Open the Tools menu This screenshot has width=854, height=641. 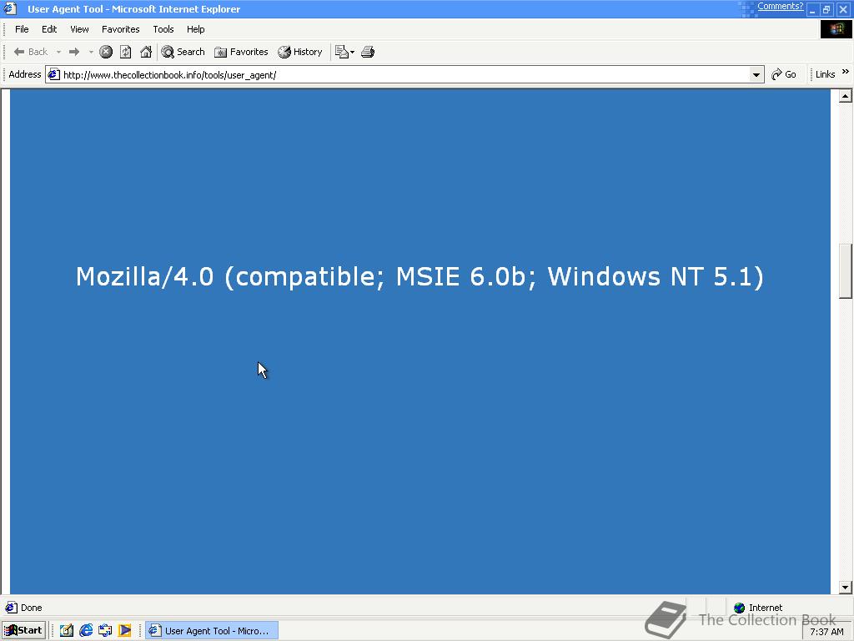pos(163,29)
